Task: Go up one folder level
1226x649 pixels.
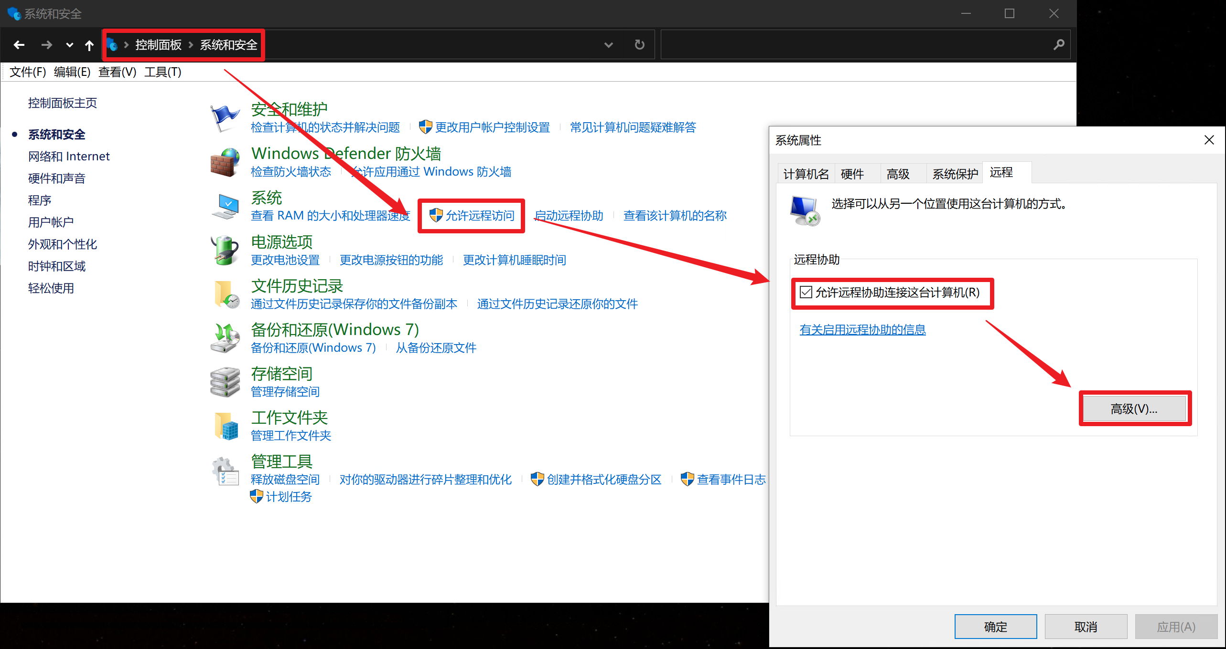Action: pos(89,45)
